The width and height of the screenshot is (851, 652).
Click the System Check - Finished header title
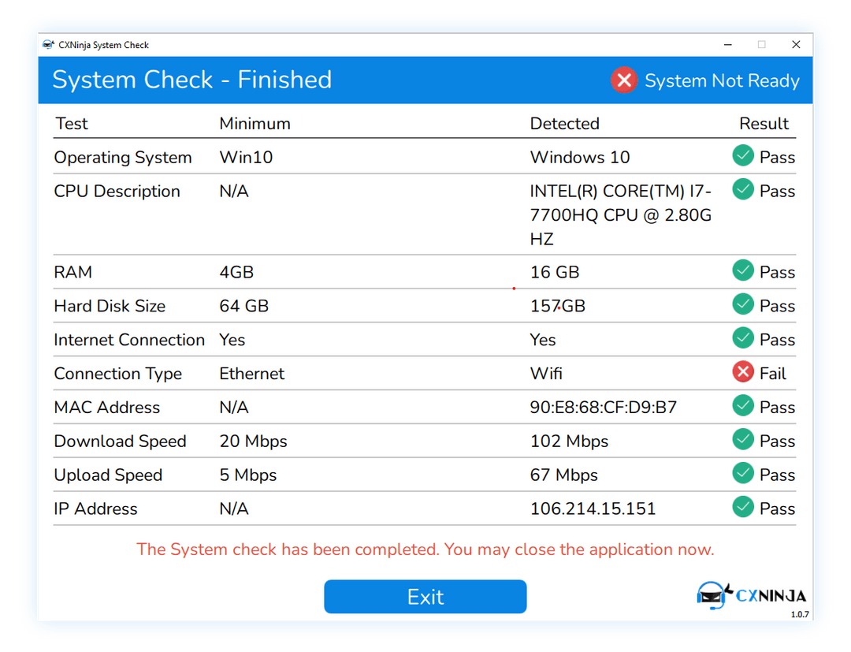click(x=191, y=80)
